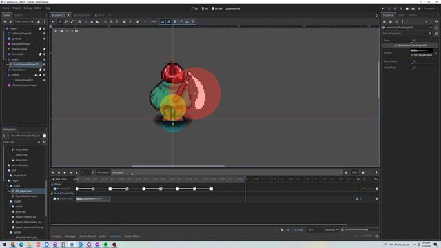
Task: Expand the Sprite2D node in scene tree
Action: [6, 39]
